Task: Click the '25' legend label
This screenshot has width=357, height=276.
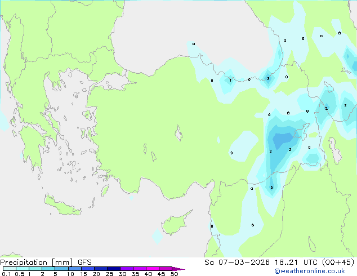Action: point(109,274)
